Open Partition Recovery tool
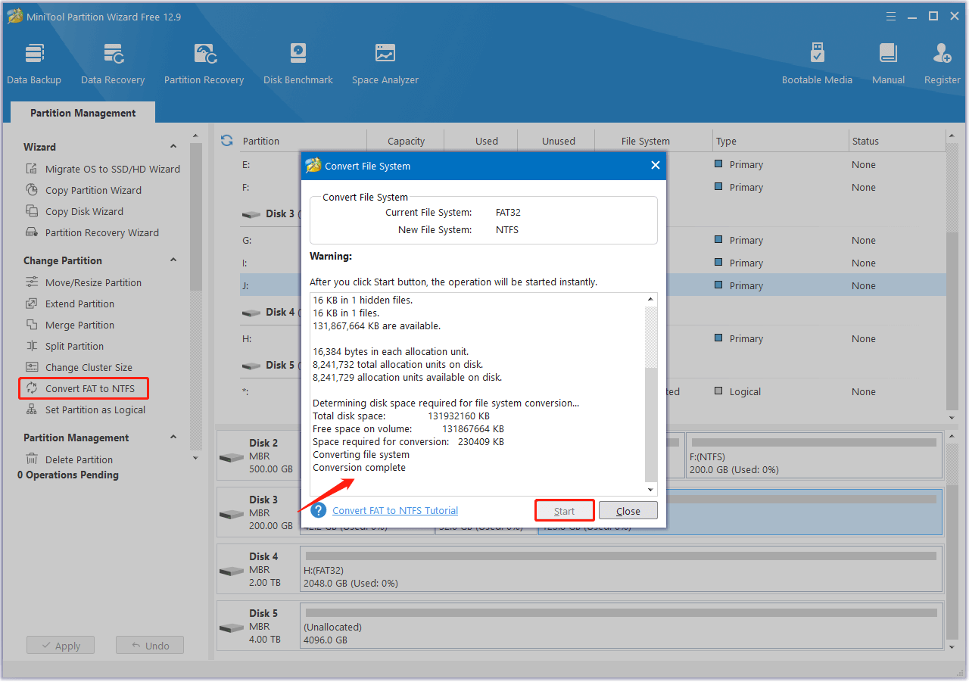 click(x=204, y=64)
